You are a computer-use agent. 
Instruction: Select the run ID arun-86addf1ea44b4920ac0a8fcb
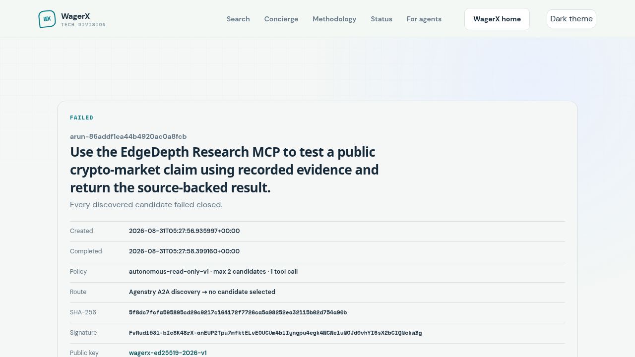coord(128,136)
